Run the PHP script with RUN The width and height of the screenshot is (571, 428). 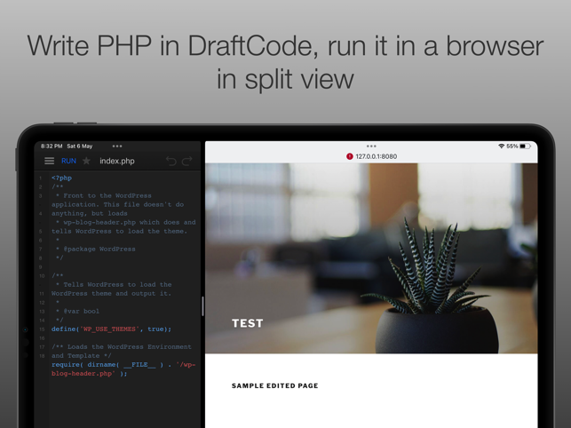pos(68,161)
